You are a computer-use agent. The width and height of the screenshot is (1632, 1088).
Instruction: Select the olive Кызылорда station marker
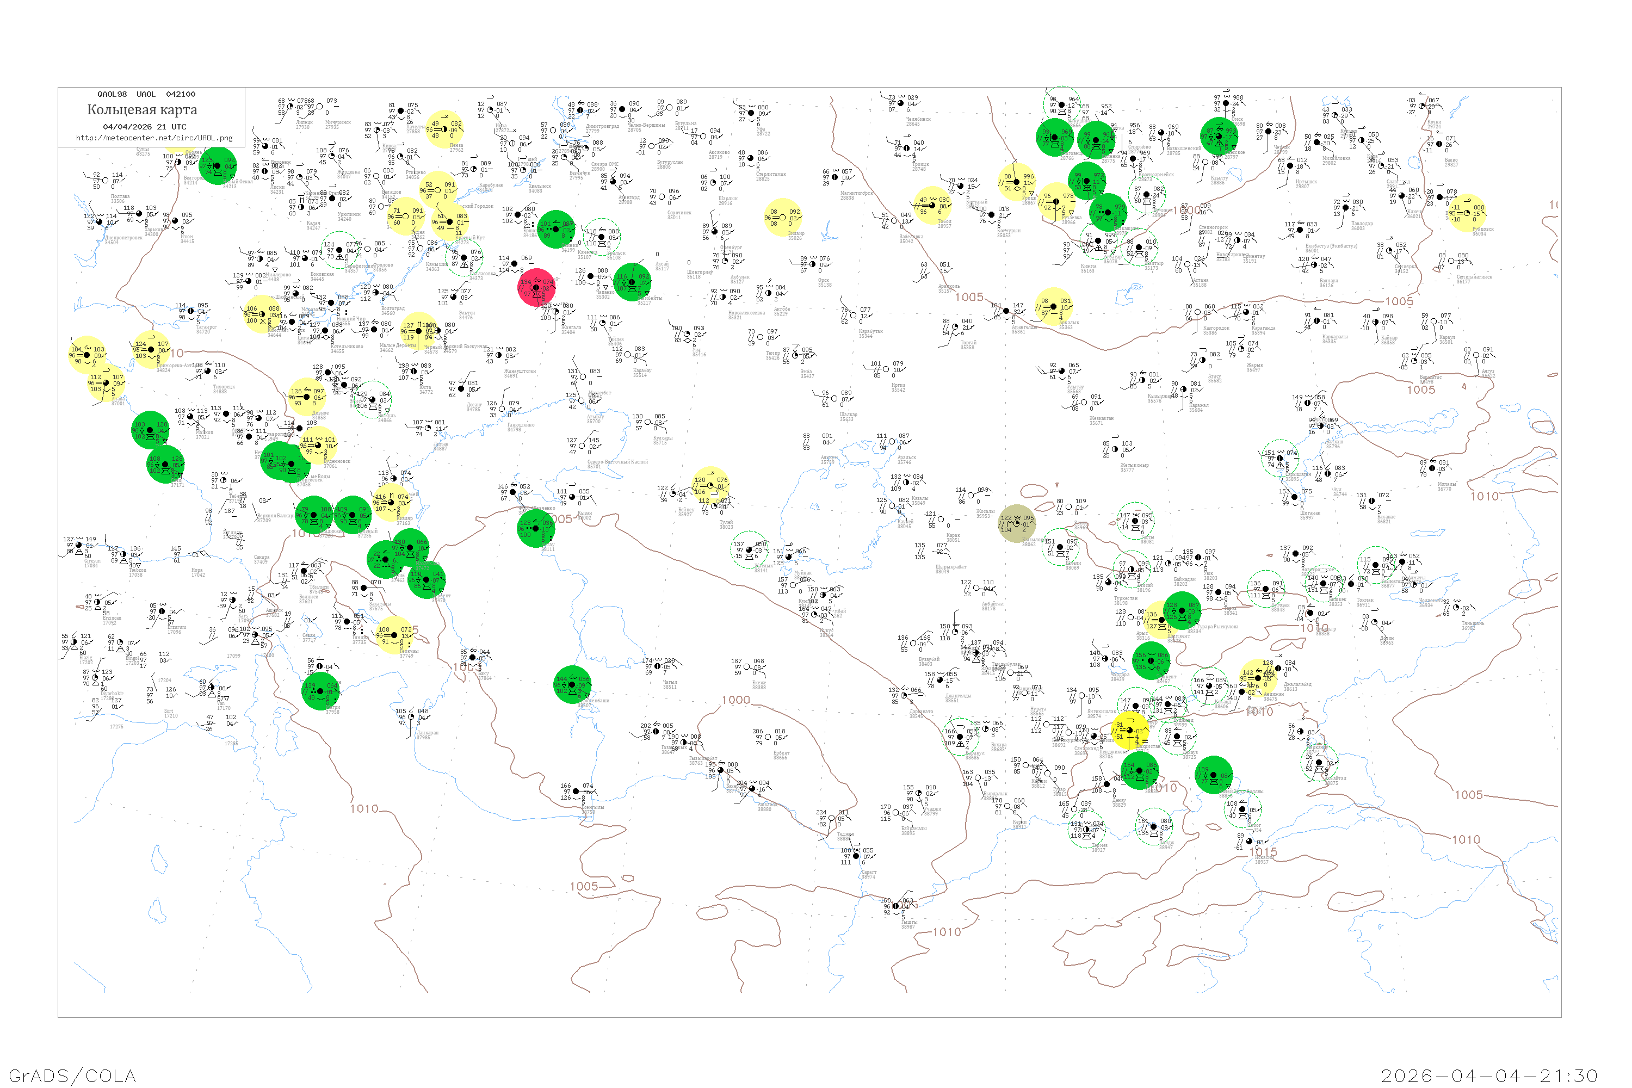[x=1017, y=524]
